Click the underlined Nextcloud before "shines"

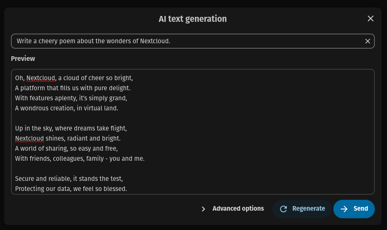point(29,139)
